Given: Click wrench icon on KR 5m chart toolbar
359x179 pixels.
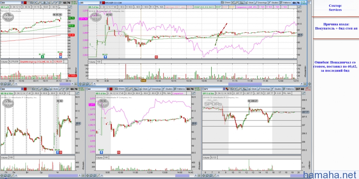Looking at the screenshot, I should tap(130, 89).
